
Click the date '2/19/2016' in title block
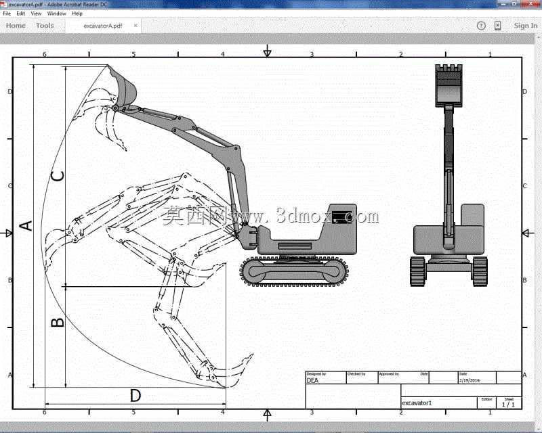[470, 380]
